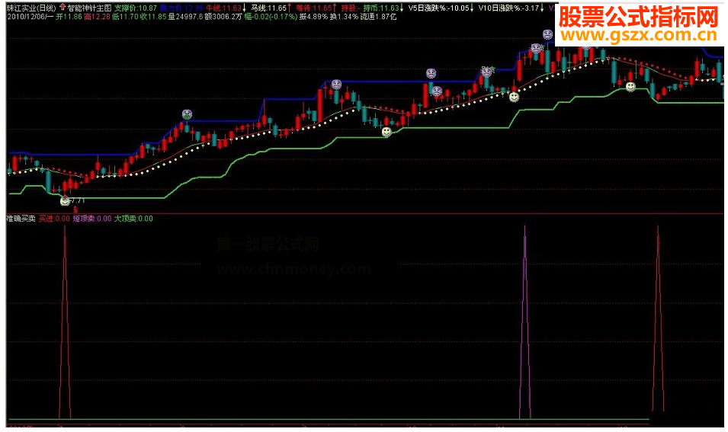The image size is (728, 432).
Task: Click the 7.71 low price label
Action: point(76,200)
